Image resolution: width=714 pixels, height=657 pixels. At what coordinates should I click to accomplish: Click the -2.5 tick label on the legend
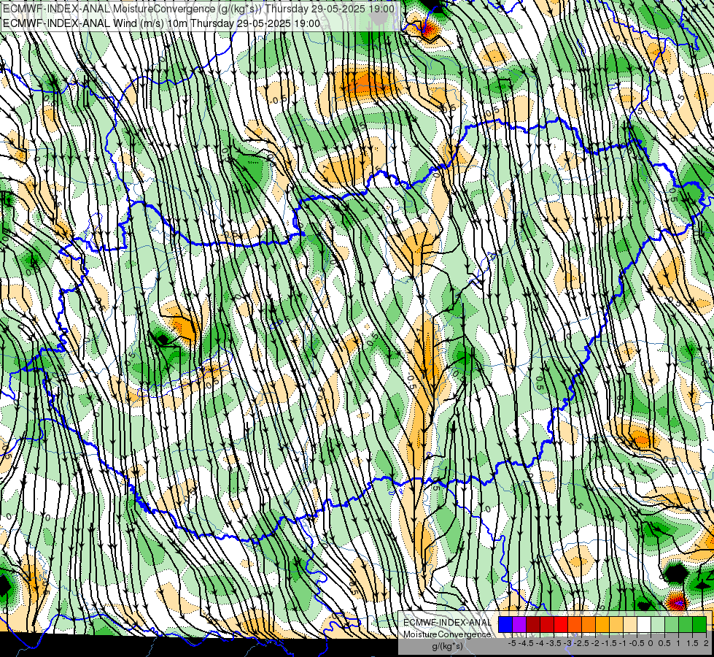pos(581,643)
